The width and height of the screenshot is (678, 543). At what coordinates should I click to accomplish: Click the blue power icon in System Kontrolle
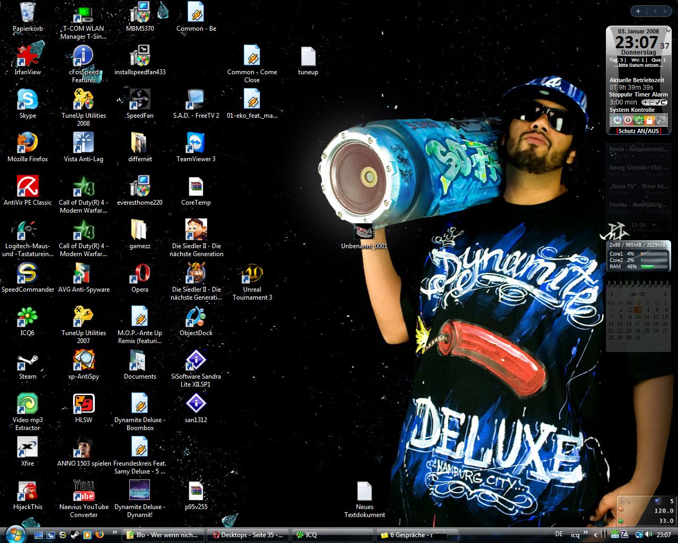(x=617, y=120)
